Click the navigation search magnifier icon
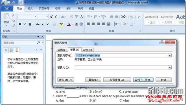This screenshot has width=186, height=105. click(x=38, y=42)
